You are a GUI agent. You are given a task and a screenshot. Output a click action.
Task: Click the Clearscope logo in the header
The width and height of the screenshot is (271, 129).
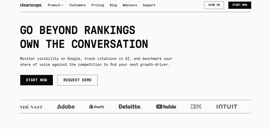click(31, 5)
